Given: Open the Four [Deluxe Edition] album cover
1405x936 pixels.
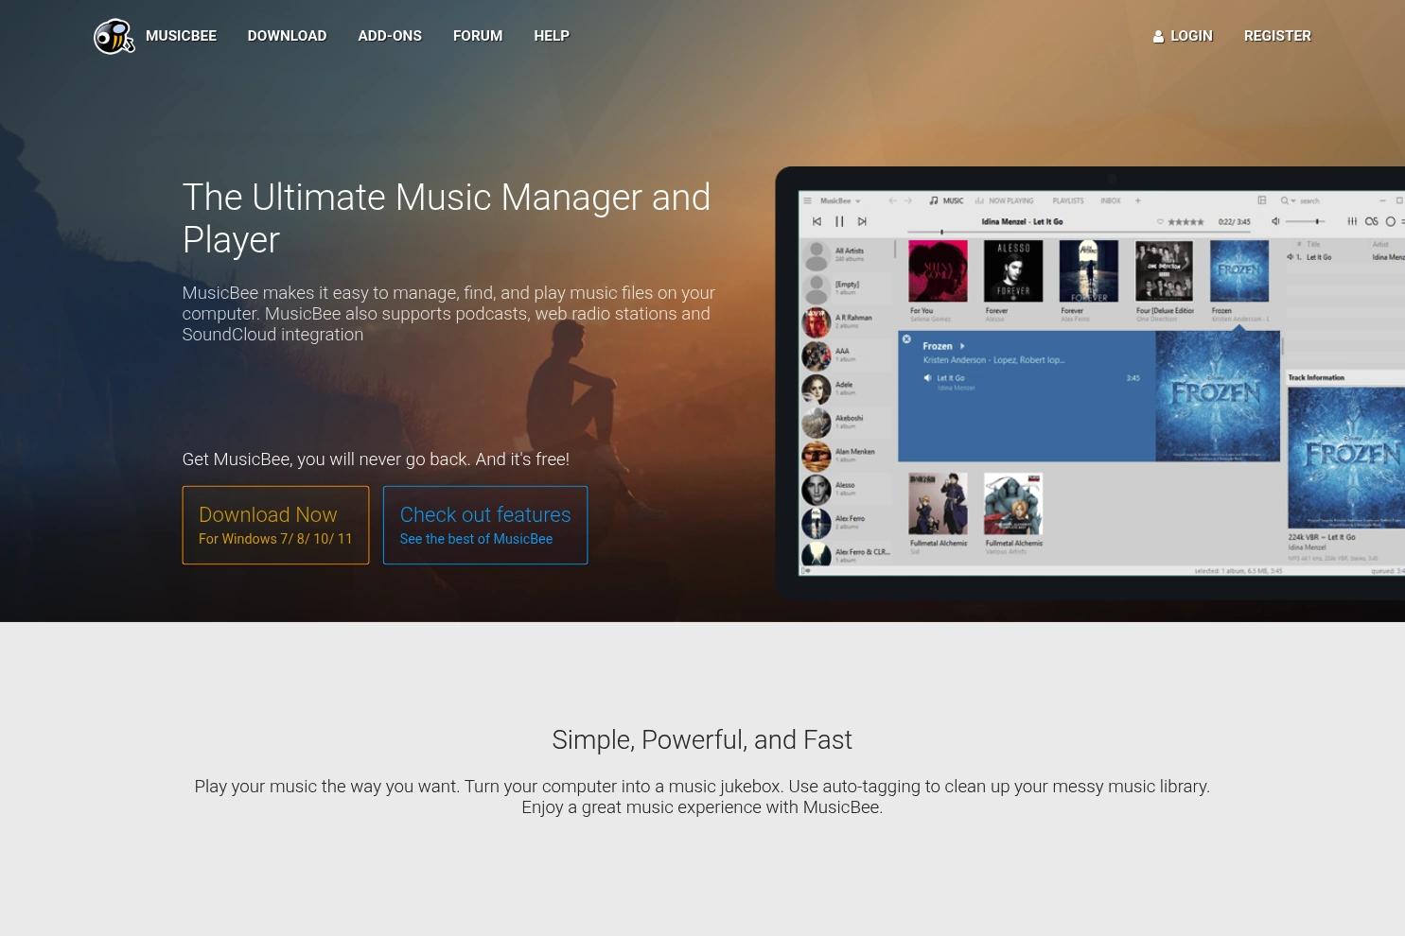Looking at the screenshot, I should [1165, 270].
